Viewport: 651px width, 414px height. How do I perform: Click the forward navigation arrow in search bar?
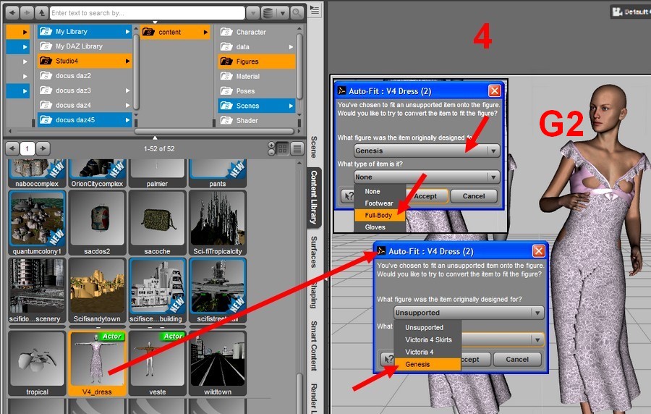click(x=27, y=13)
